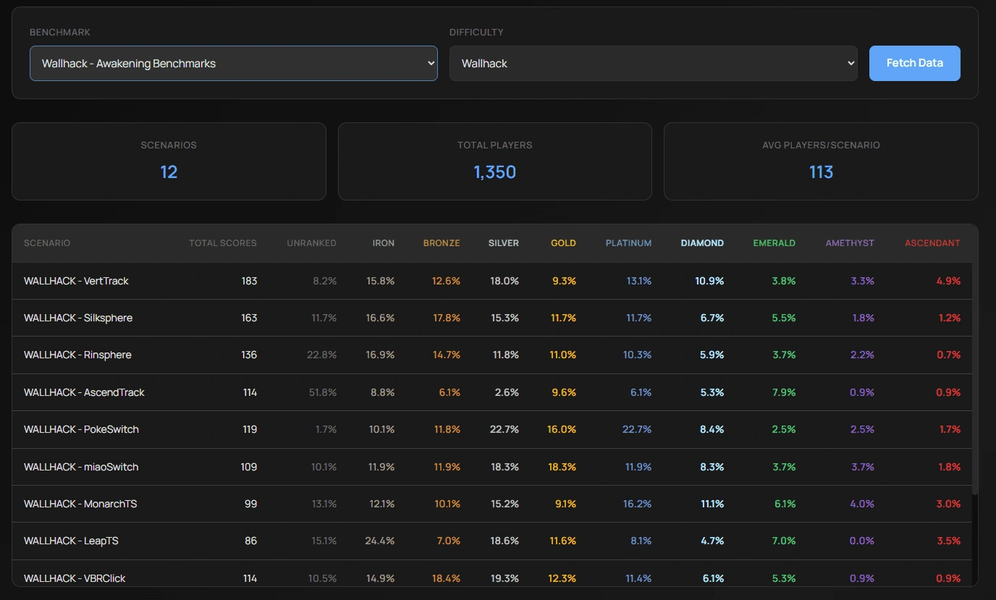Click the PLATINUM column header
Viewport: 996px width, 600px height.
[628, 242]
